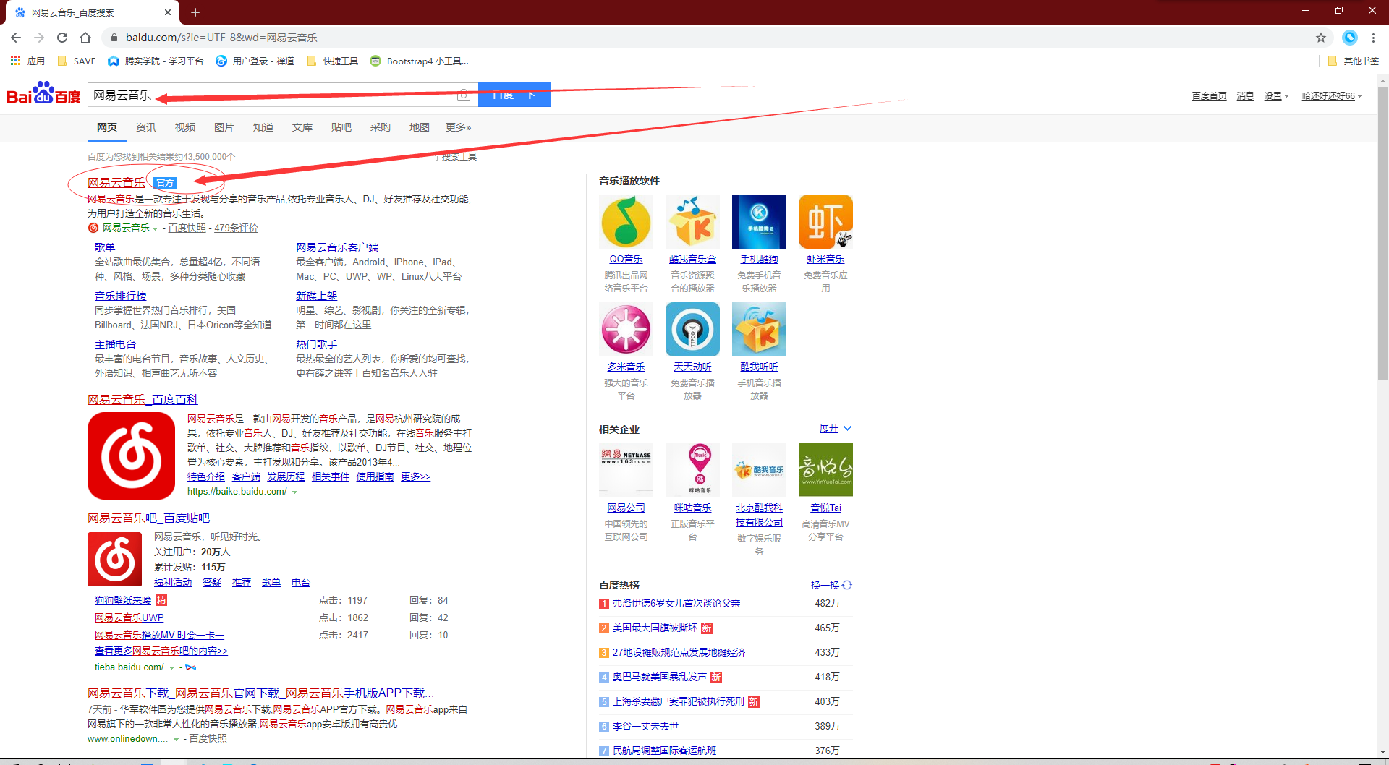Open dropdown arrow beside 网易云音乐 source

tap(155, 228)
